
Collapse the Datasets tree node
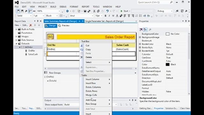pos(16,43)
